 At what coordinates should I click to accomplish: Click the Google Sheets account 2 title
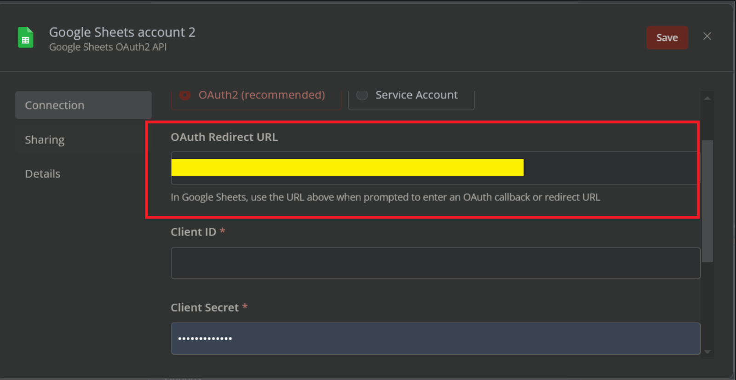click(x=122, y=32)
